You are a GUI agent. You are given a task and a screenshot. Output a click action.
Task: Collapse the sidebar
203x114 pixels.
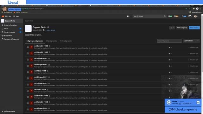click(9, 111)
